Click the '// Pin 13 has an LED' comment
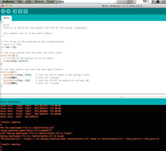This screenshot has width=166, height=151. 33,42
